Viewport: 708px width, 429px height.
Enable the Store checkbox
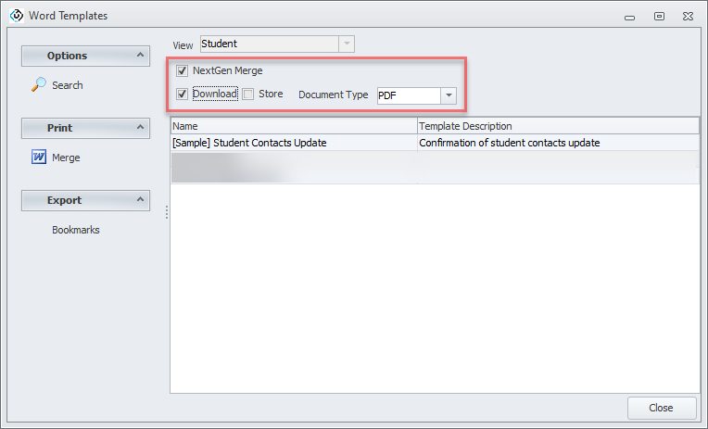coord(248,95)
